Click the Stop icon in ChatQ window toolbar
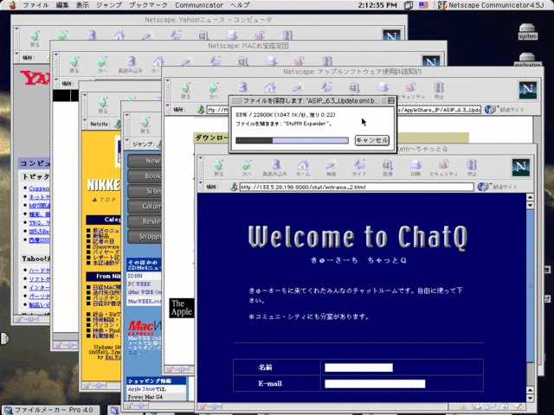This screenshot has height=415, width=554. click(471, 167)
